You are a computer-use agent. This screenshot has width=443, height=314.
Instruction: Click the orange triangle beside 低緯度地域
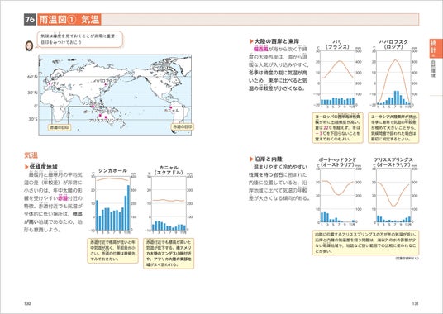tap(26, 167)
